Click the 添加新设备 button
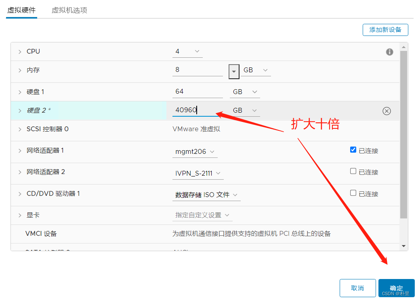 click(x=385, y=30)
